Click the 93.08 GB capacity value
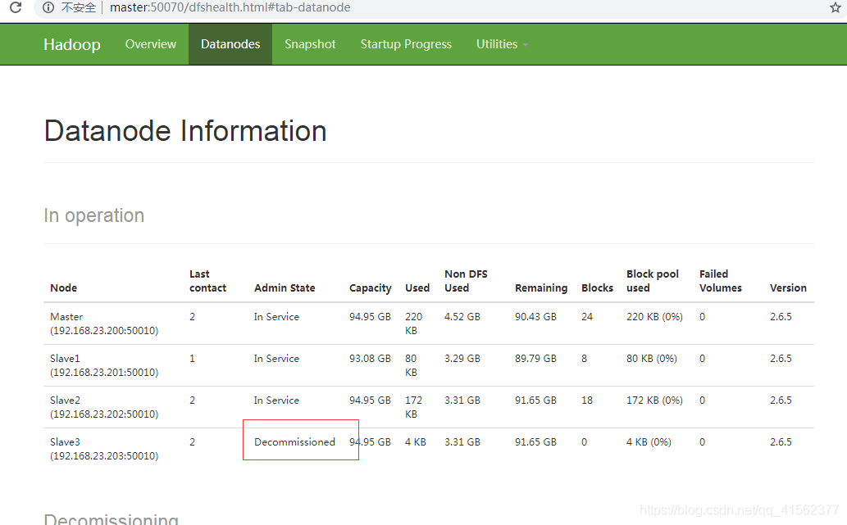The width and height of the screenshot is (847, 525). [370, 358]
